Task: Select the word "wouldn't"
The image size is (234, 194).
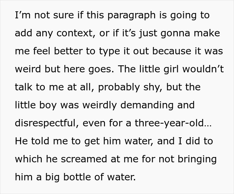Action: click(203, 69)
